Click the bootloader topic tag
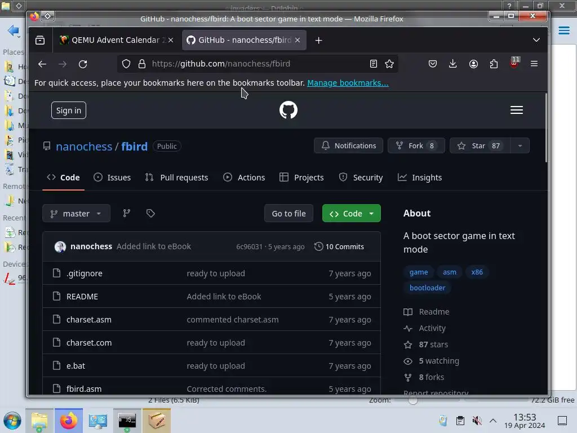The width and height of the screenshot is (577, 433). 427,288
